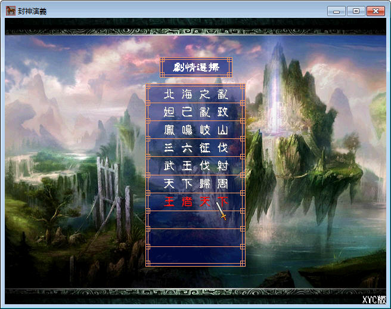Pick the 天下歸周 scenario
The width and height of the screenshot is (391, 309).
coord(195,184)
